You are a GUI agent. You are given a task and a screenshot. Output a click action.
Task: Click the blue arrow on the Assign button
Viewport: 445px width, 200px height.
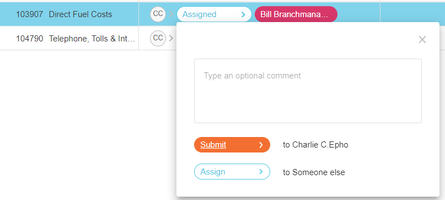(261, 172)
